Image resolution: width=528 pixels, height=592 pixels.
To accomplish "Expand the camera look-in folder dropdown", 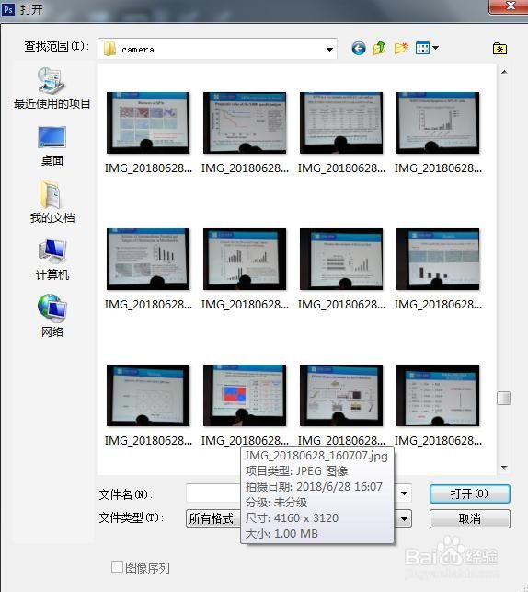I will tap(329, 50).
